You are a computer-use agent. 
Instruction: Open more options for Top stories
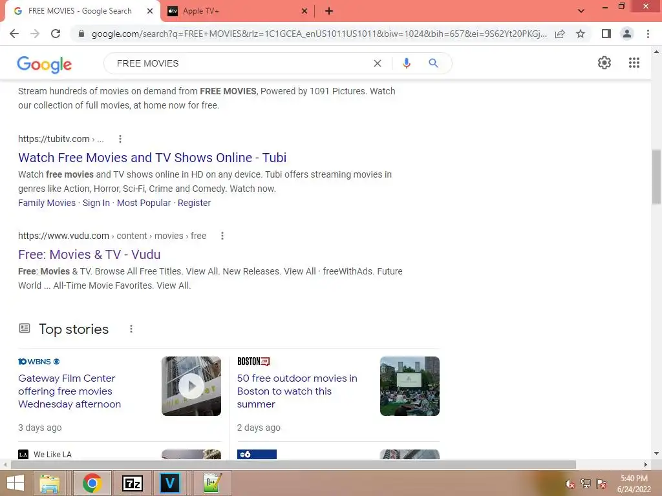pyautogui.click(x=131, y=329)
